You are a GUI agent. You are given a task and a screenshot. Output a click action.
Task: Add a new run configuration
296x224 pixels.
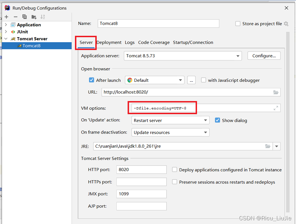click(7, 17)
